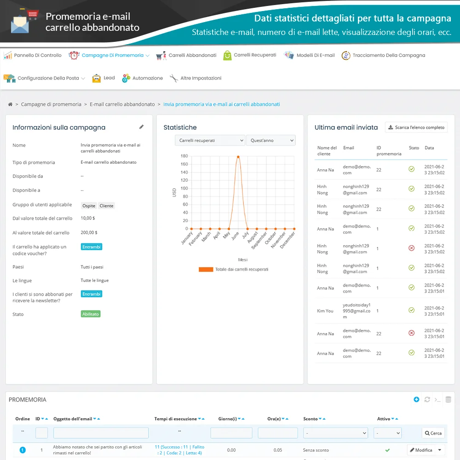Open Tracciamento Della Campagna stopwatch icon
This screenshot has width=460, height=460.
click(346, 55)
